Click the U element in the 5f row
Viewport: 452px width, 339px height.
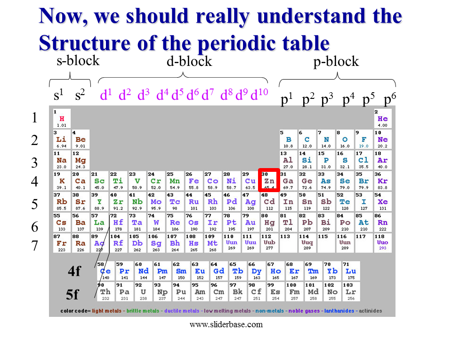143,292
